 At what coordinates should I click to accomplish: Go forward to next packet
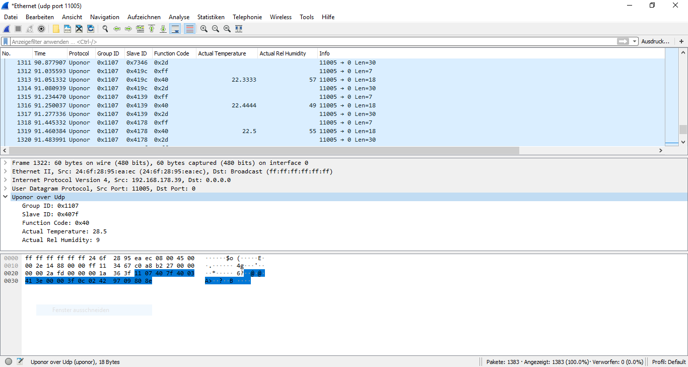(128, 29)
